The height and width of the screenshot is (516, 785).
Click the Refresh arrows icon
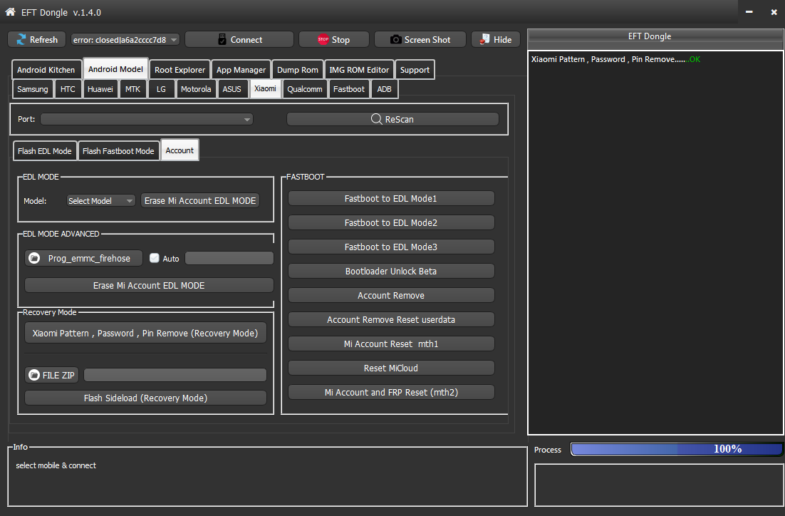[x=21, y=40]
